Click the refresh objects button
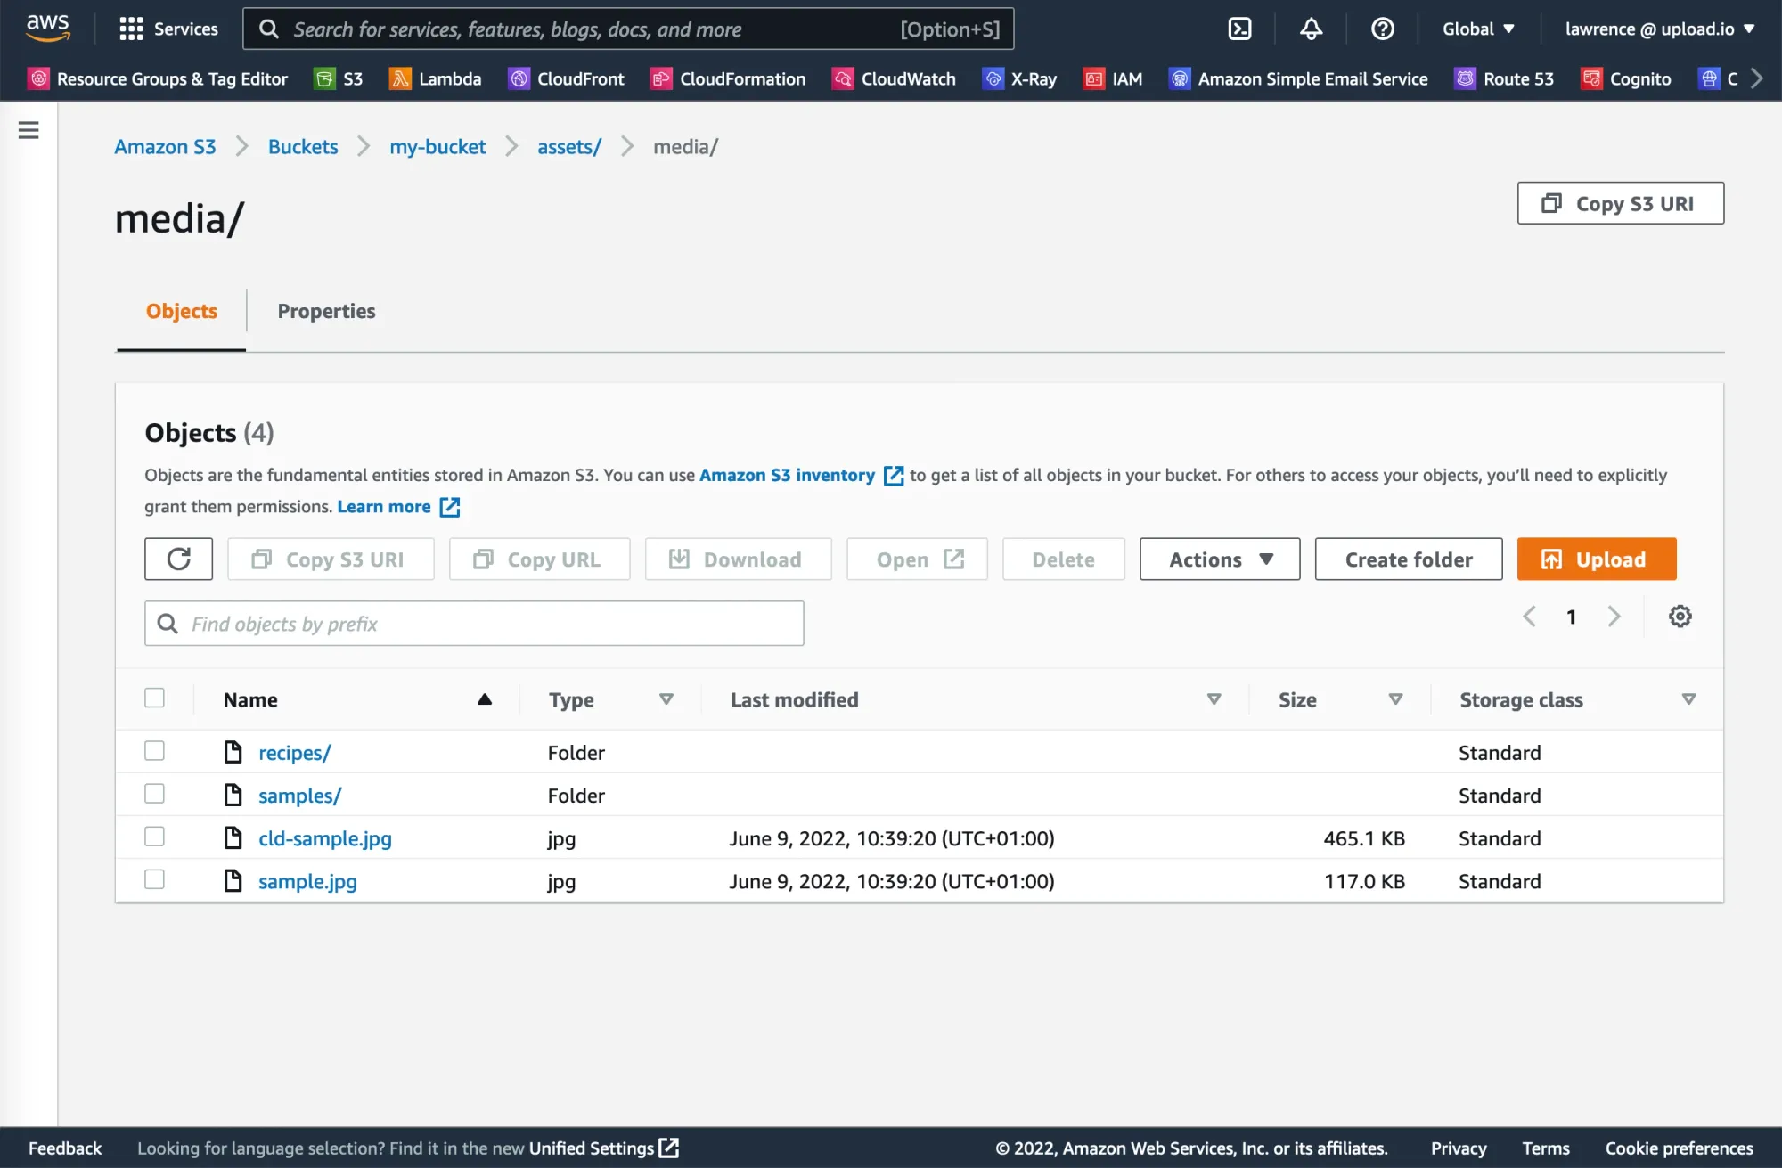The width and height of the screenshot is (1782, 1168). 178,559
